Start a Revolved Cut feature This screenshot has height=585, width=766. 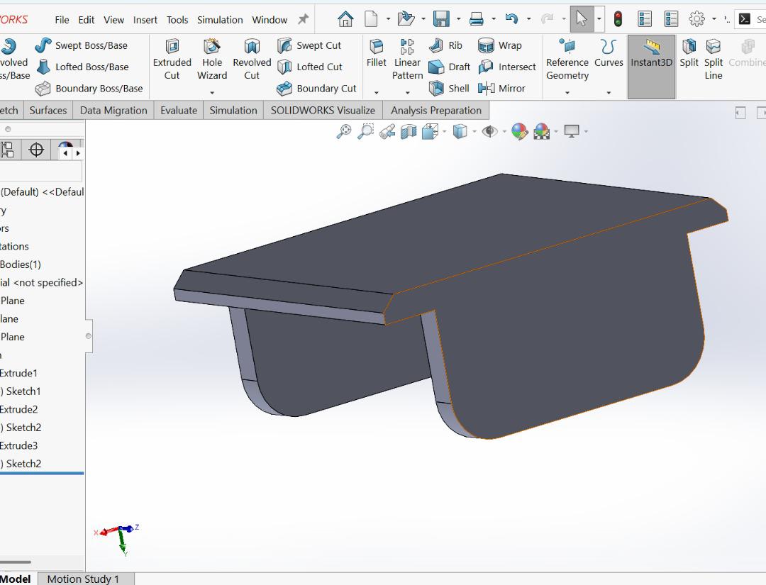pyautogui.click(x=252, y=60)
